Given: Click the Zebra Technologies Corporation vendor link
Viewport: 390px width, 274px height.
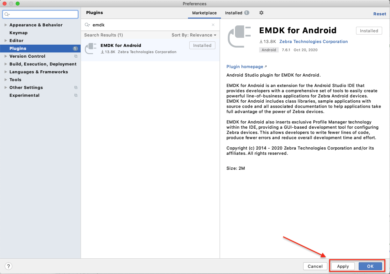Looking at the screenshot, I should pyautogui.click(x=313, y=42).
